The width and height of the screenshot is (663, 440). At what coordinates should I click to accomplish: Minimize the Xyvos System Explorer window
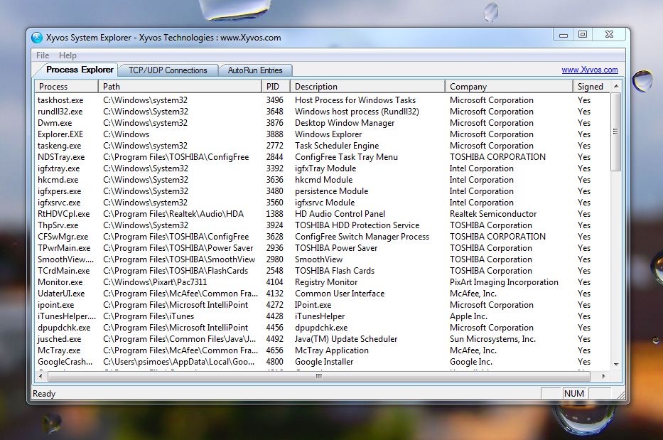coord(564,36)
